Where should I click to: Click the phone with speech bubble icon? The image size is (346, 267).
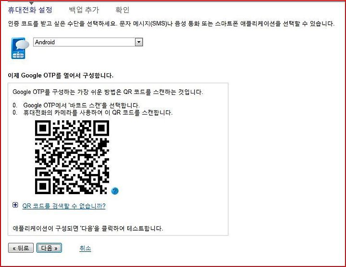[x=20, y=48]
